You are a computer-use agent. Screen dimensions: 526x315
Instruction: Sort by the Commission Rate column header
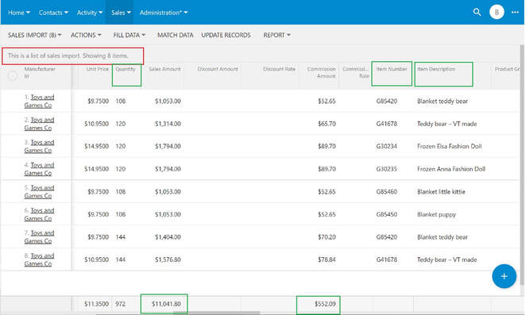[x=356, y=72]
